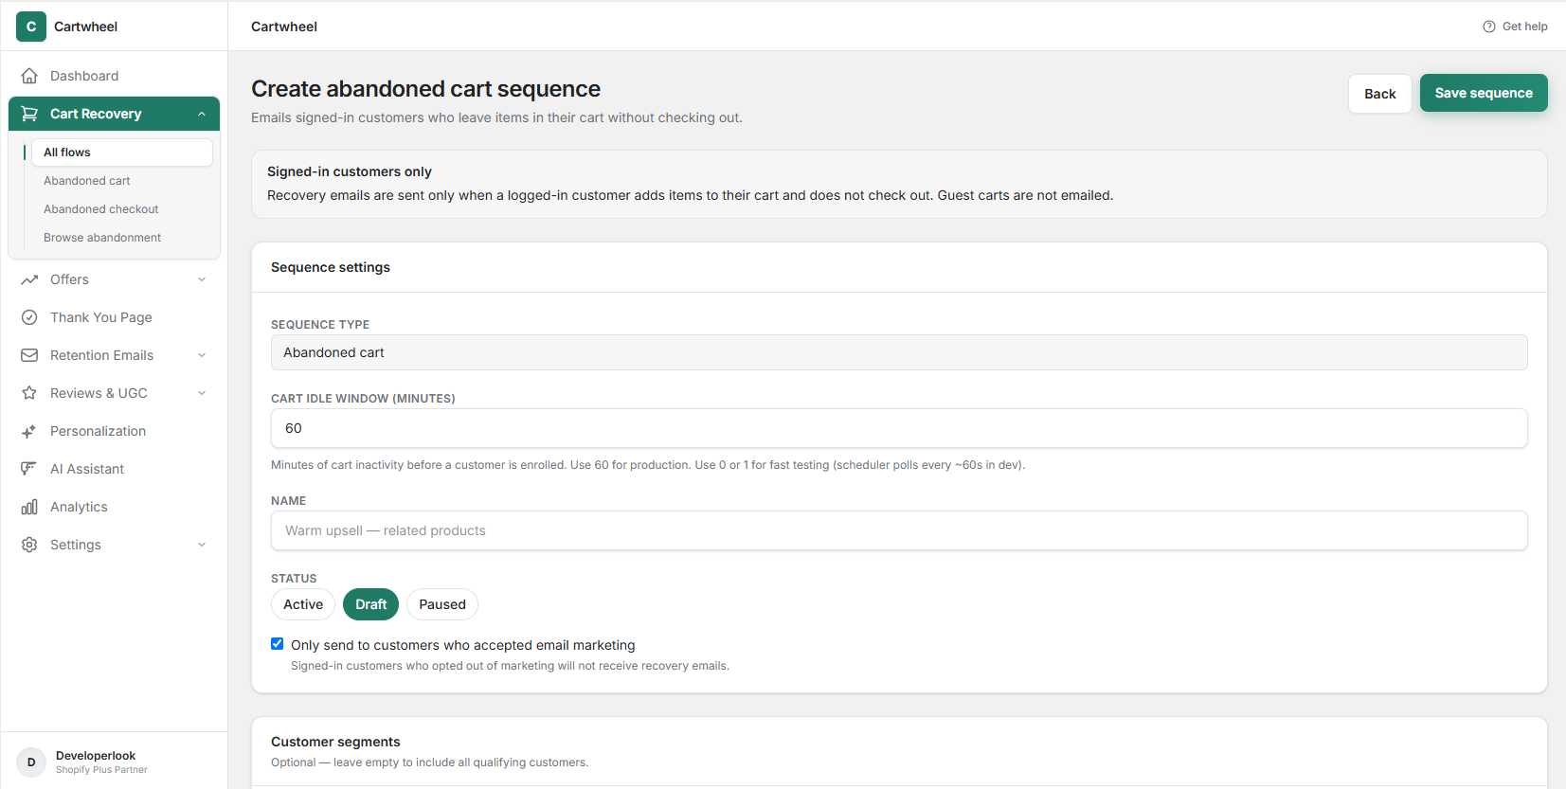
Task: Click the Cart idle window minutes field
Action: tap(899, 428)
